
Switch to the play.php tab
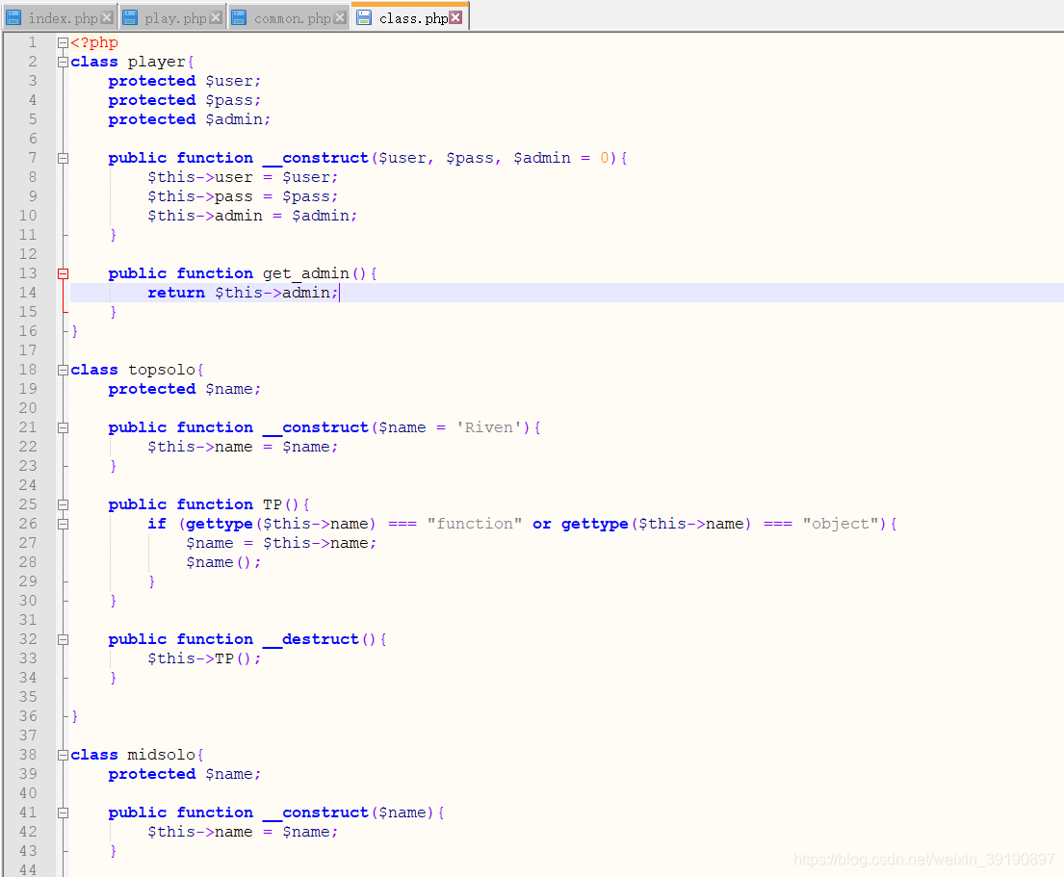point(175,18)
